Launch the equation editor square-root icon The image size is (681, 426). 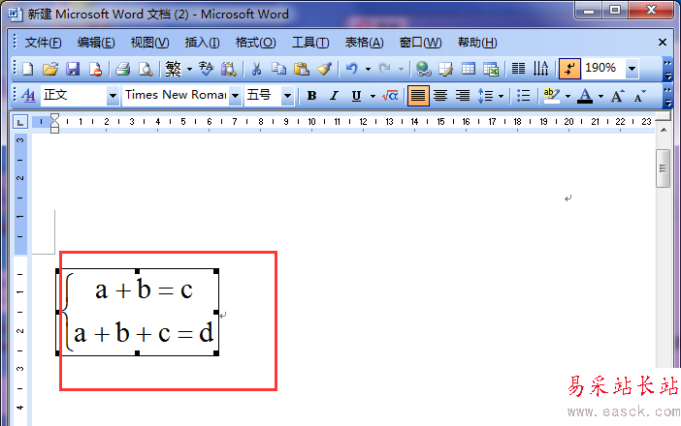click(x=390, y=95)
